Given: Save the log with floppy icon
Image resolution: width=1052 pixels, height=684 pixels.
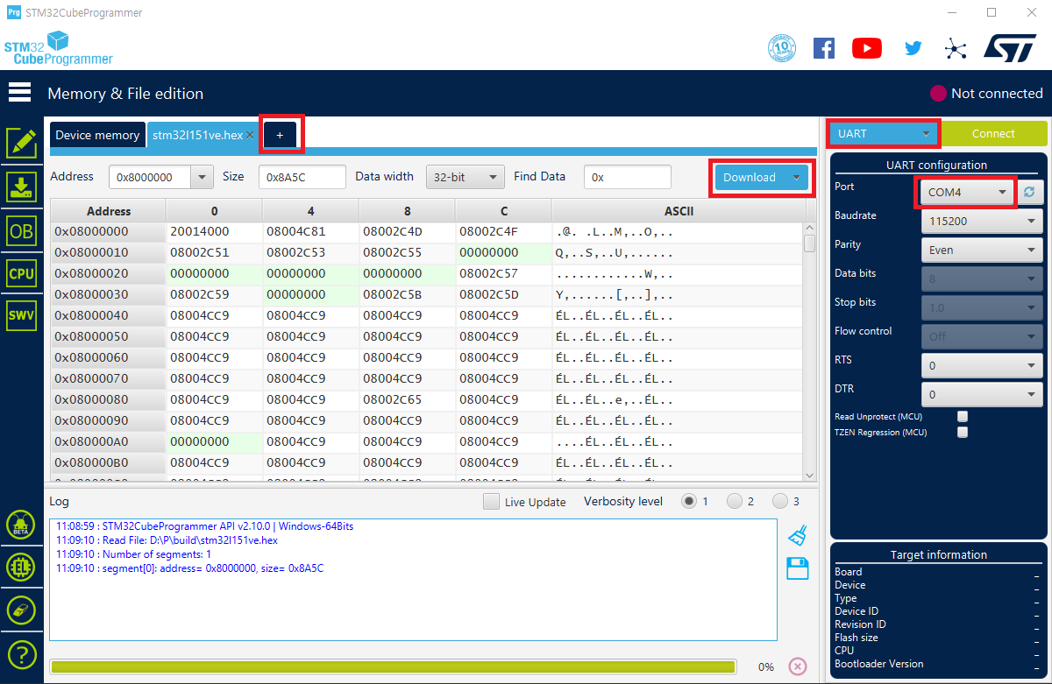Looking at the screenshot, I should [x=797, y=568].
